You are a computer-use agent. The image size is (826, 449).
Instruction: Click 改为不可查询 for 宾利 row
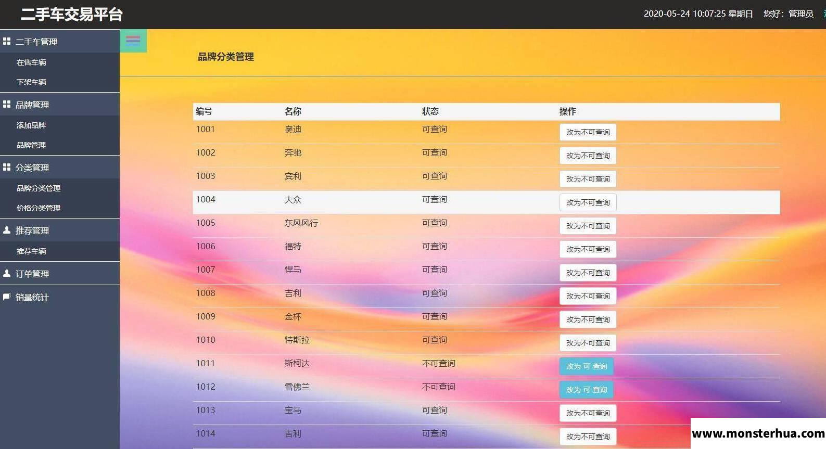(588, 179)
